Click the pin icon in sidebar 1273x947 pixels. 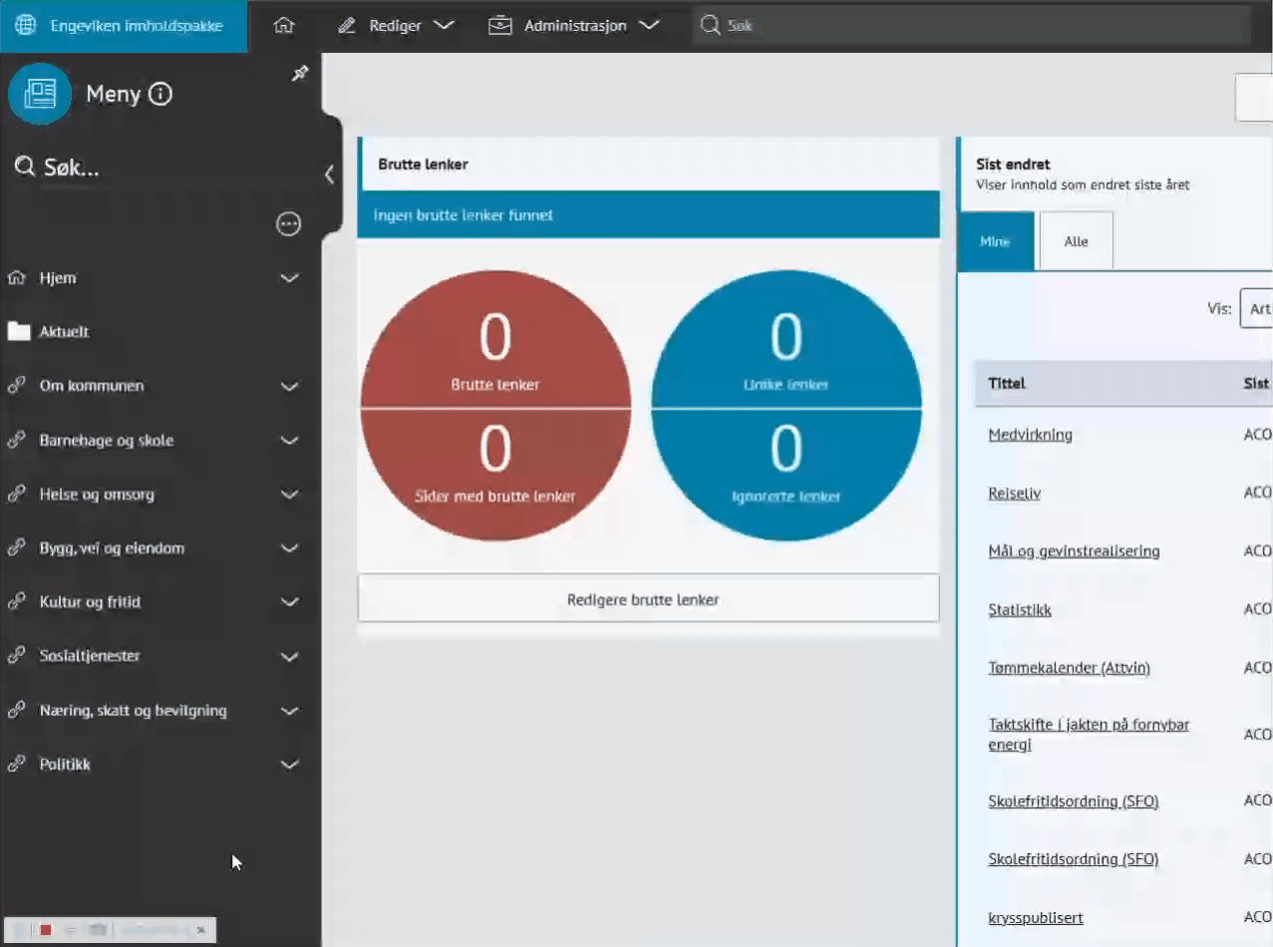[x=299, y=74]
